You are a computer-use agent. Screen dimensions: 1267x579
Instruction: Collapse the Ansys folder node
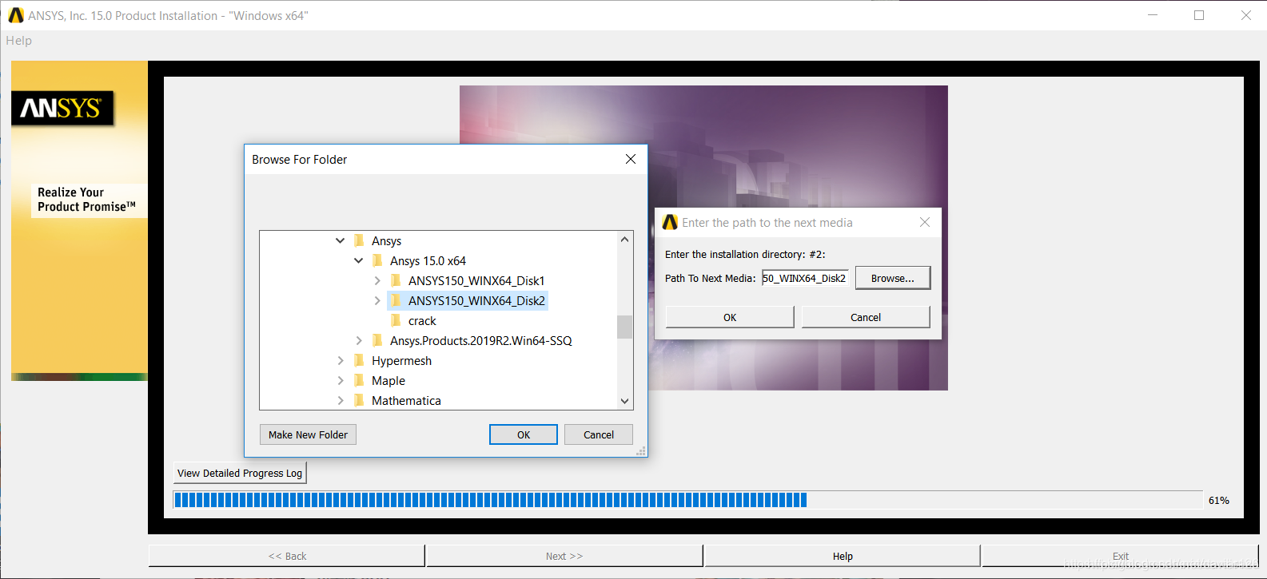click(x=340, y=240)
